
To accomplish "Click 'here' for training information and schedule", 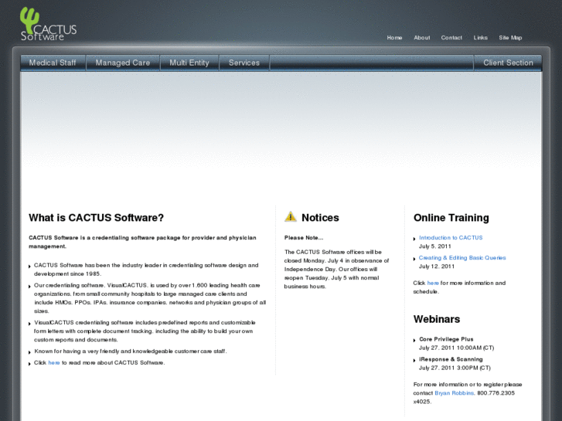I will [x=433, y=283].
